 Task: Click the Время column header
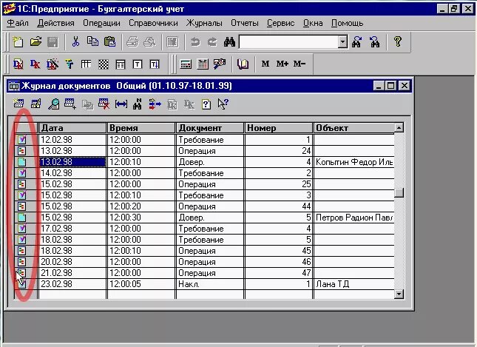click(x=141, y=128)
